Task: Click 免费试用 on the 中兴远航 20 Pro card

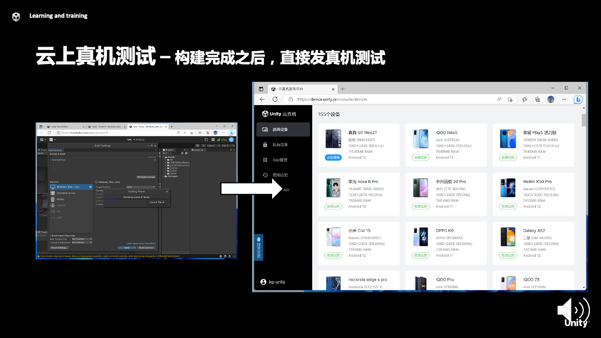Action: pyautogui.click(x=421, y=206)
